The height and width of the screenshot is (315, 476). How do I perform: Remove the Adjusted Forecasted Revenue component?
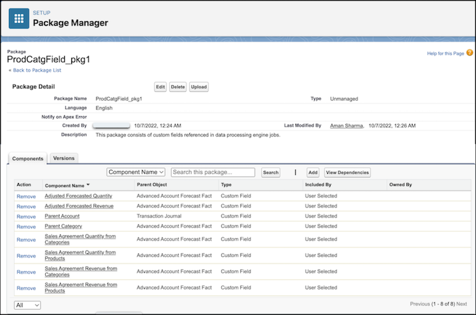[x=26, y=206]
